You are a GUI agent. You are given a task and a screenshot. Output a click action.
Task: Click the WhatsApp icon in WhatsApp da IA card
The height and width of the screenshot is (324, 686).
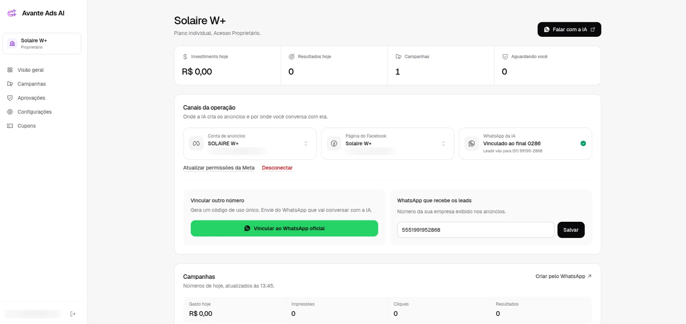click(472, 143)
